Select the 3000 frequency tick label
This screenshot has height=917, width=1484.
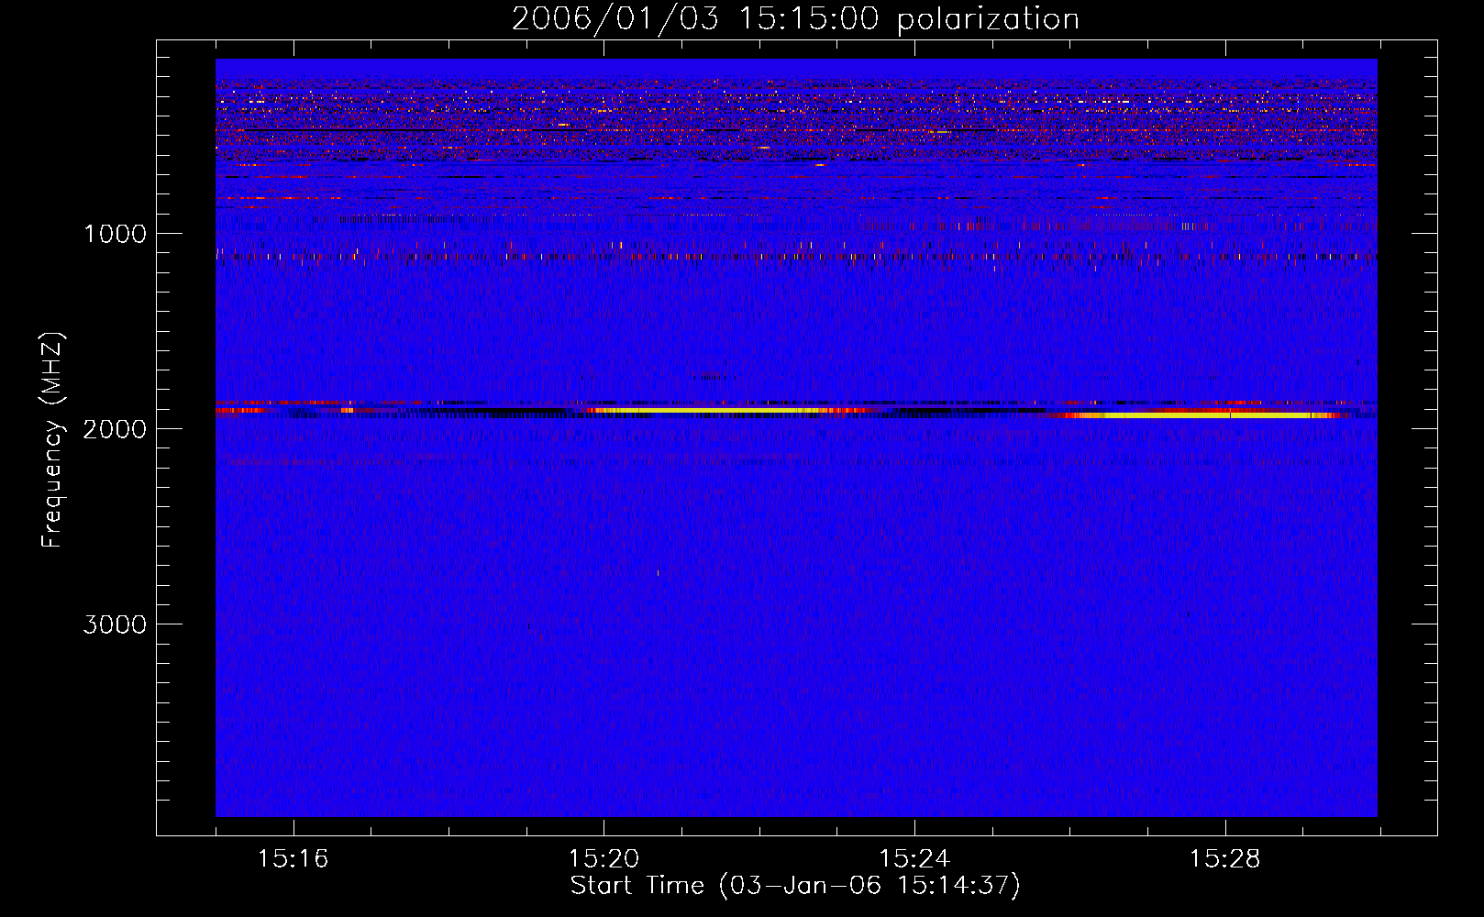coord(115,624)
